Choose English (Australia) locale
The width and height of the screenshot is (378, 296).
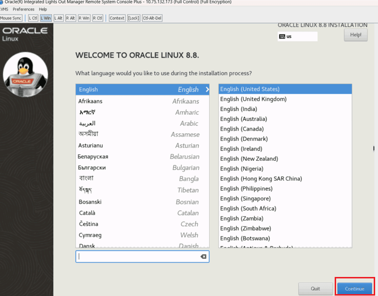[285, 119]
